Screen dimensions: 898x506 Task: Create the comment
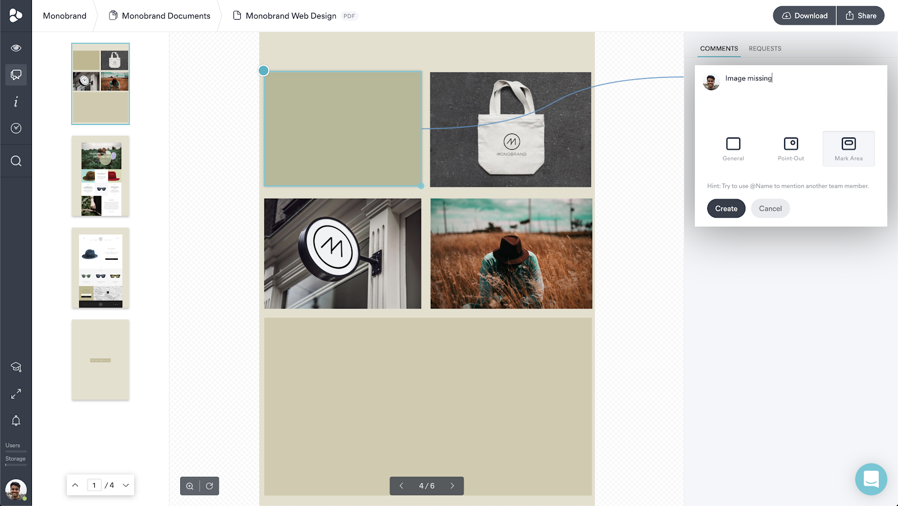point(726,209)
